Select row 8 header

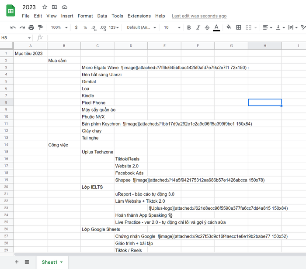pyautogui.click(x=7, y=102)
